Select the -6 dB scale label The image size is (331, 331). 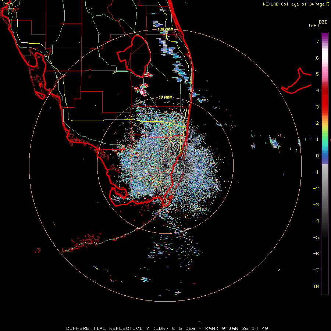pos(316,254)
